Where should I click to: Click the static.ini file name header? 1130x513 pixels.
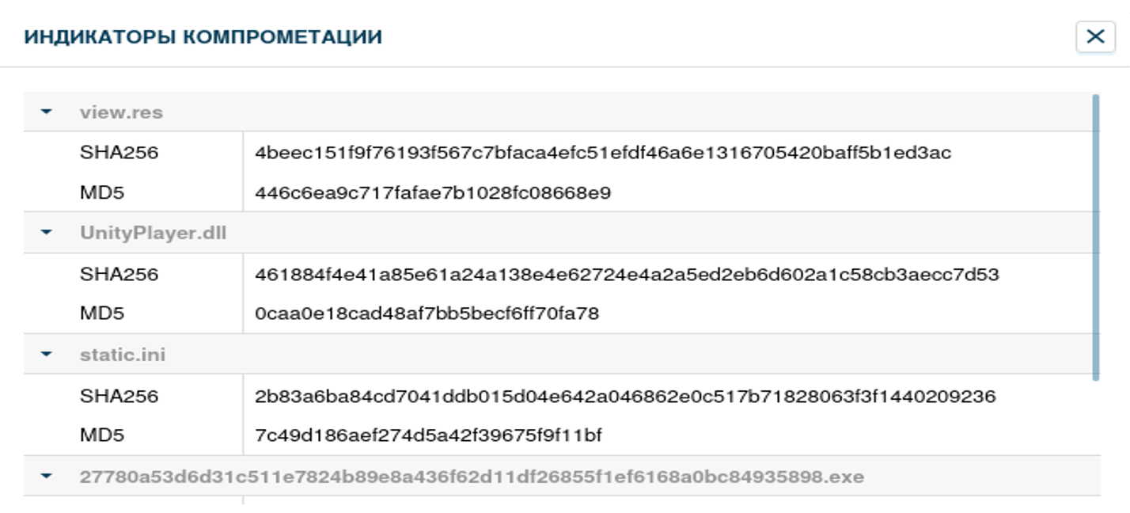pyautogui.click(x=123, y=354)
